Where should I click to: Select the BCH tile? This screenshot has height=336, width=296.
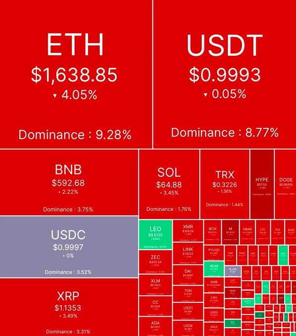pos(212,232)
